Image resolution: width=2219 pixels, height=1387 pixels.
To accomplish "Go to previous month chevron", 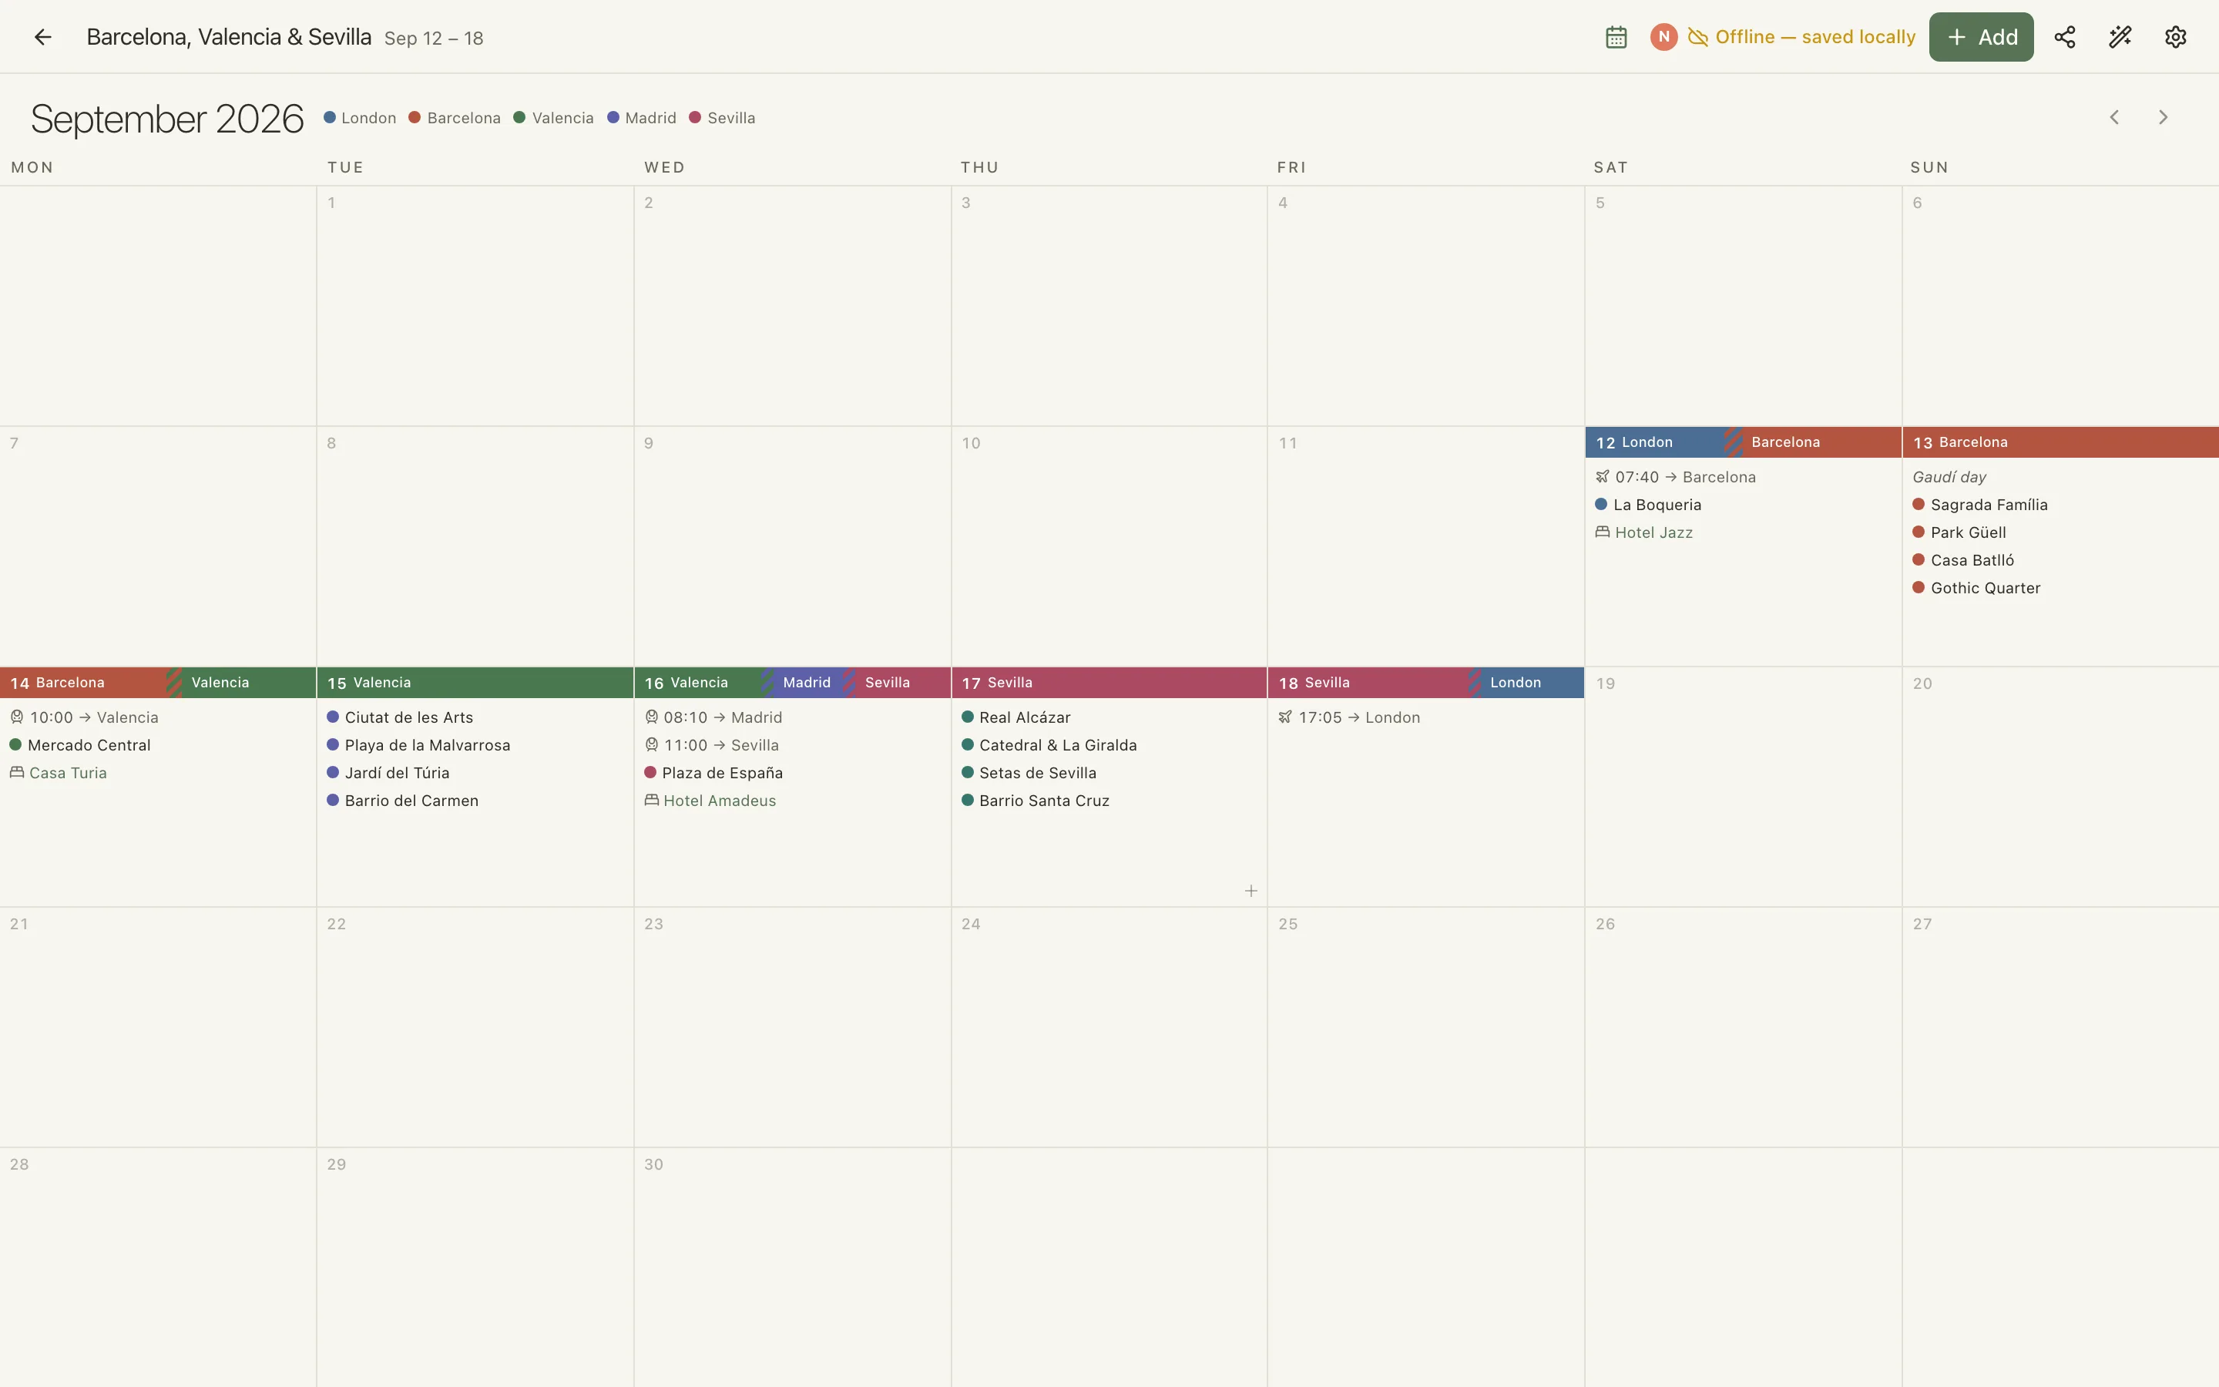I will 2113,117.
